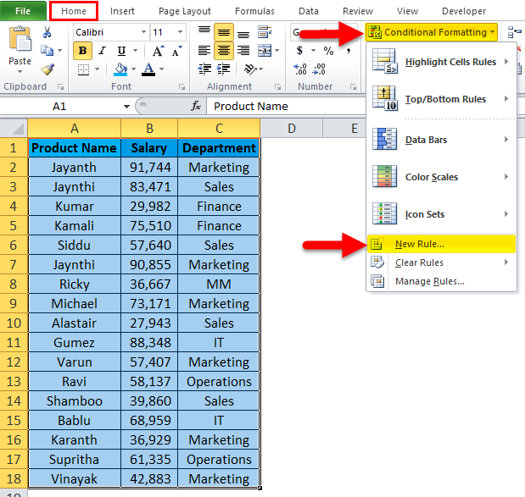Open the Conditional Formatting dropdown button
525x497 pixels.
tap(431, 32)
